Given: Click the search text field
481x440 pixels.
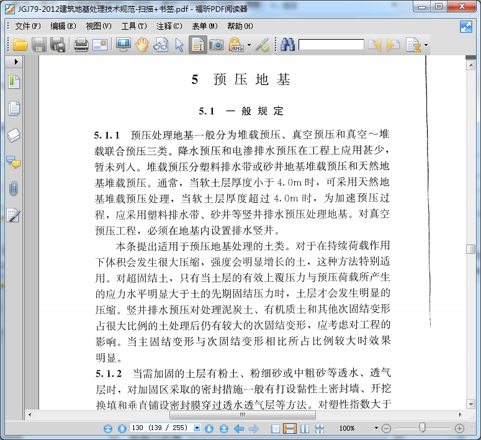Looking at the screenshot, I should pyautogui.click(x=331, y=45).
